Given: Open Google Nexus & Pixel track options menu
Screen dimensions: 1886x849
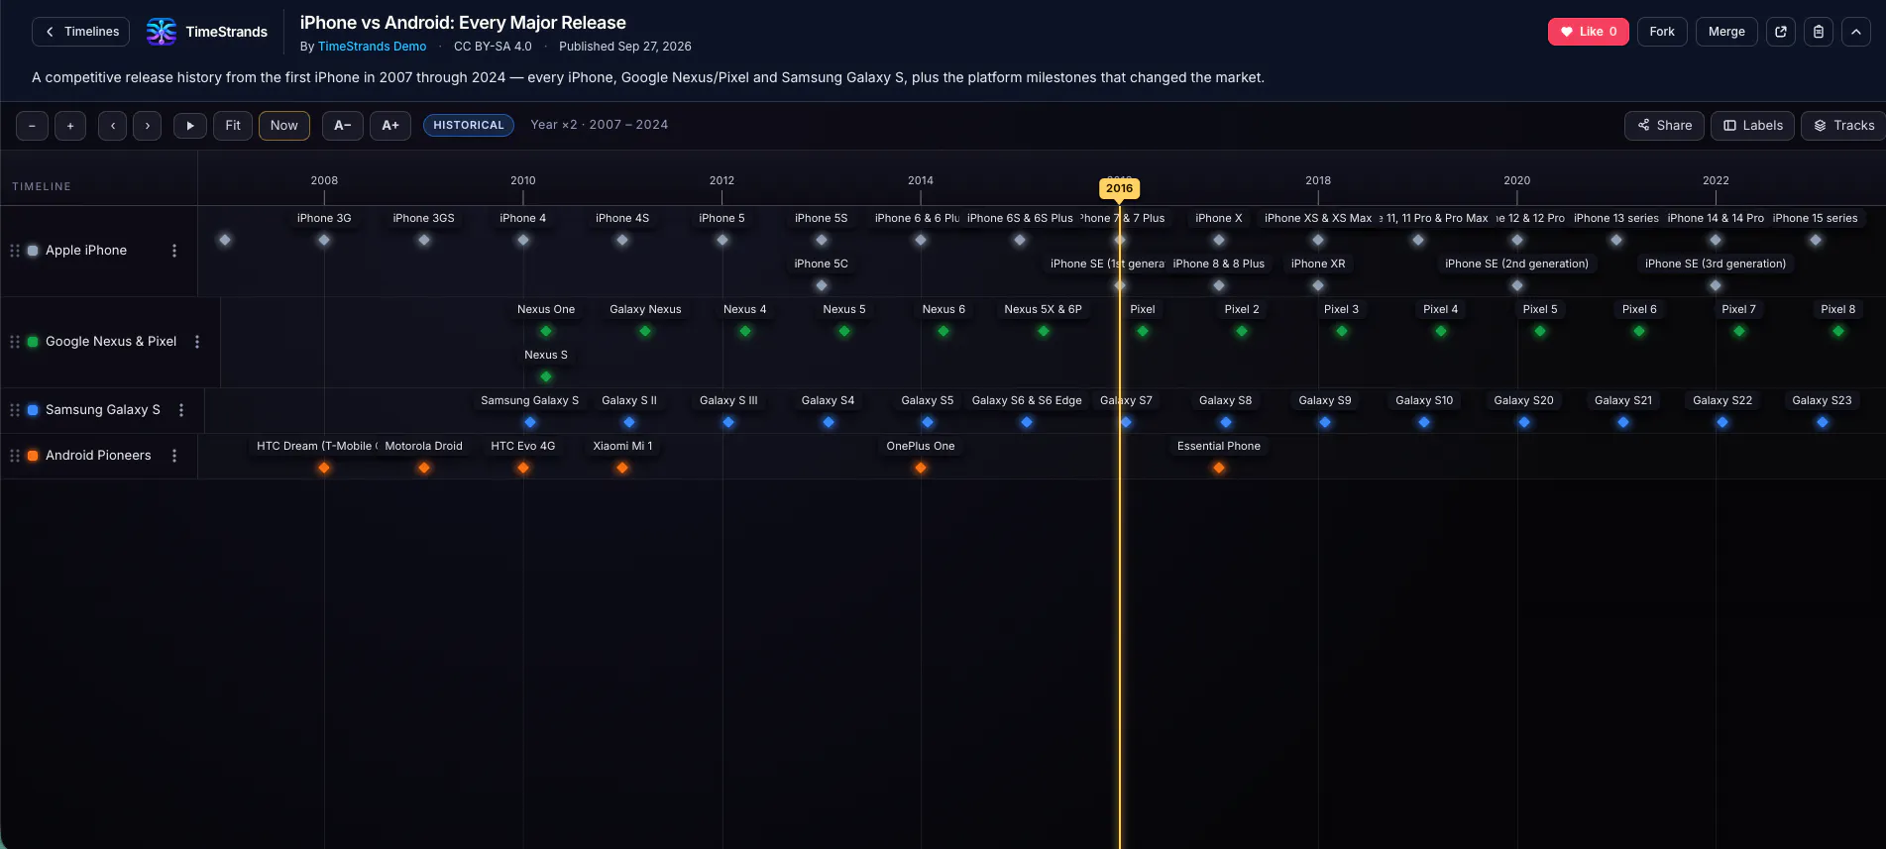Looking at the screenshot, I should pos(197,342).
